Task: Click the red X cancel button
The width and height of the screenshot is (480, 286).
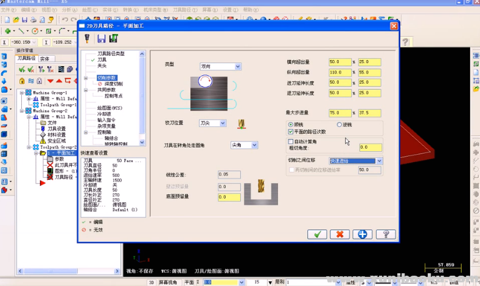Action: pos(339,234)
